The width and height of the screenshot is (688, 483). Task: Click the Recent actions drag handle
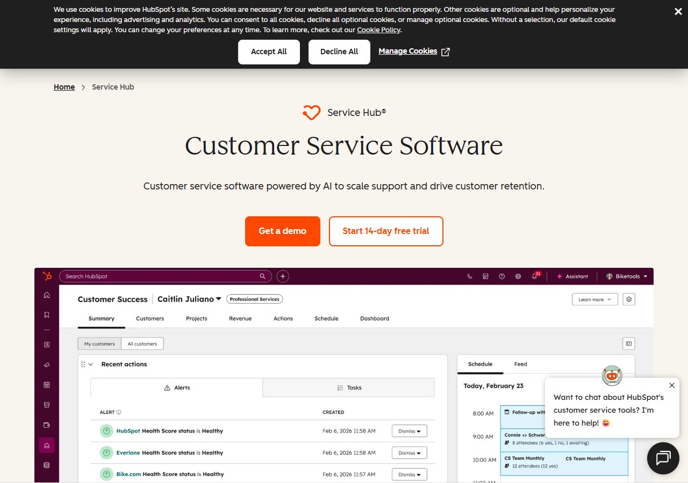83,364
